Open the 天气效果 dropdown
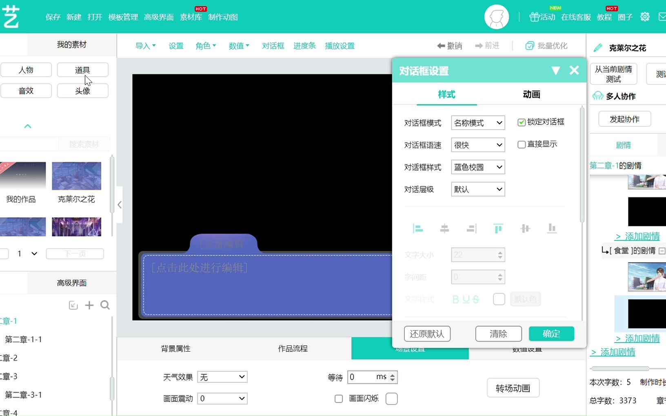The image size is (666, 416). 222,377
